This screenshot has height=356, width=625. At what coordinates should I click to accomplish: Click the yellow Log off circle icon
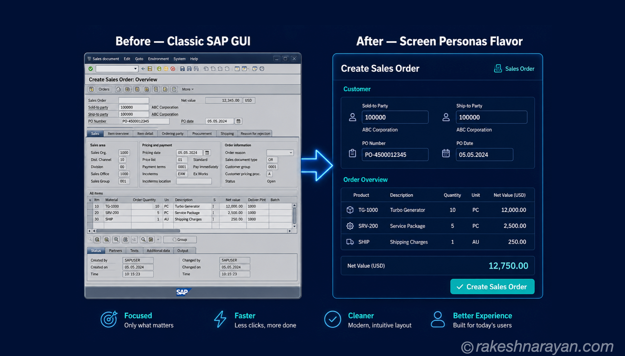pyautogui.click(x=166, y=69)
